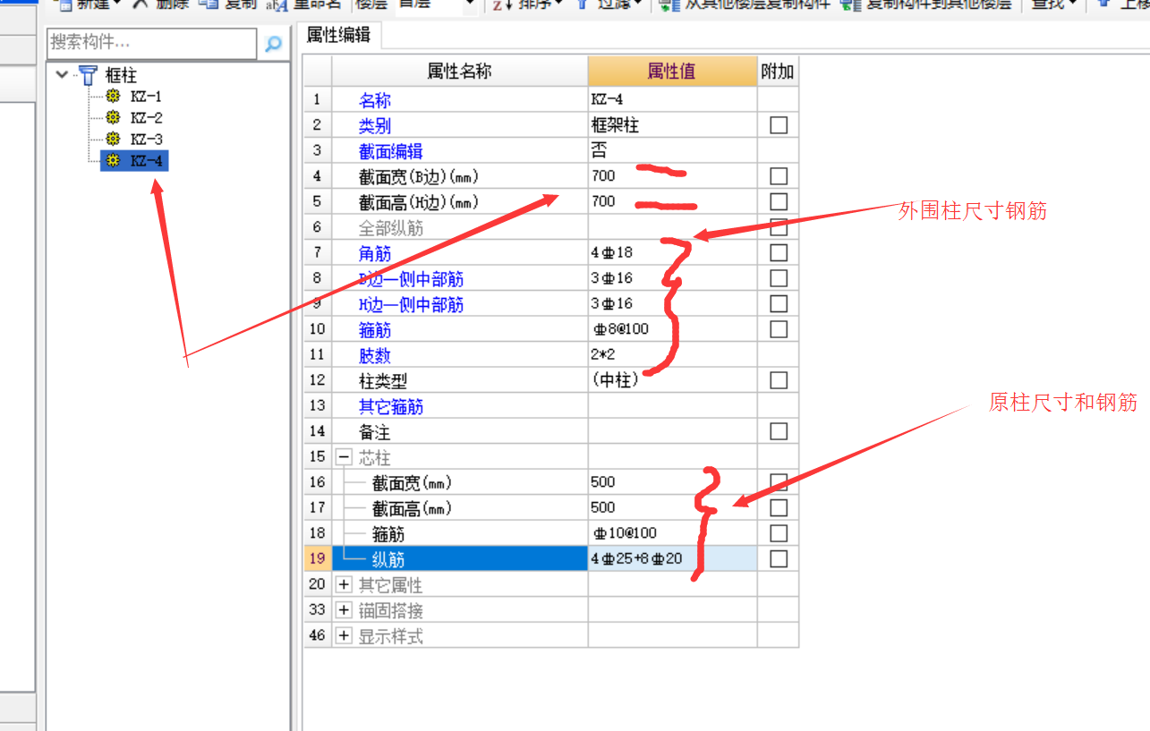Click the KZ-4 name value cell

click(x=672, y=99)
